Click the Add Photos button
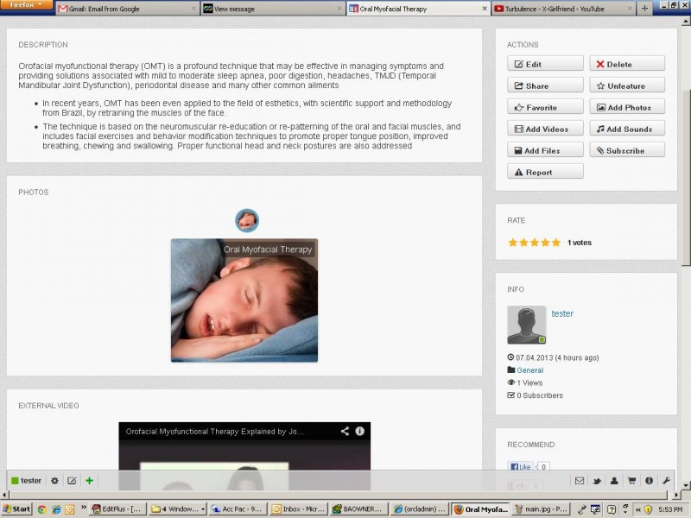 pyautogui.click(x=627, y=107)
